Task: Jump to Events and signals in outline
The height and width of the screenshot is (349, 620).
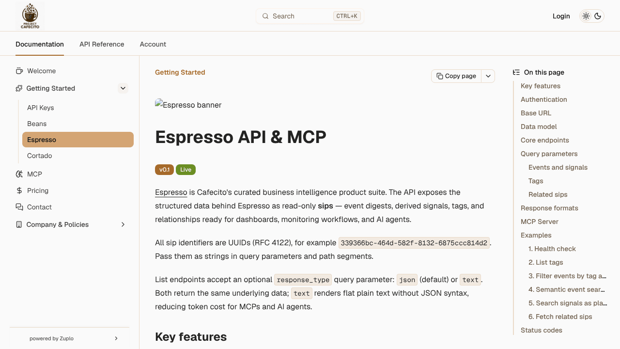Action: 558,167
